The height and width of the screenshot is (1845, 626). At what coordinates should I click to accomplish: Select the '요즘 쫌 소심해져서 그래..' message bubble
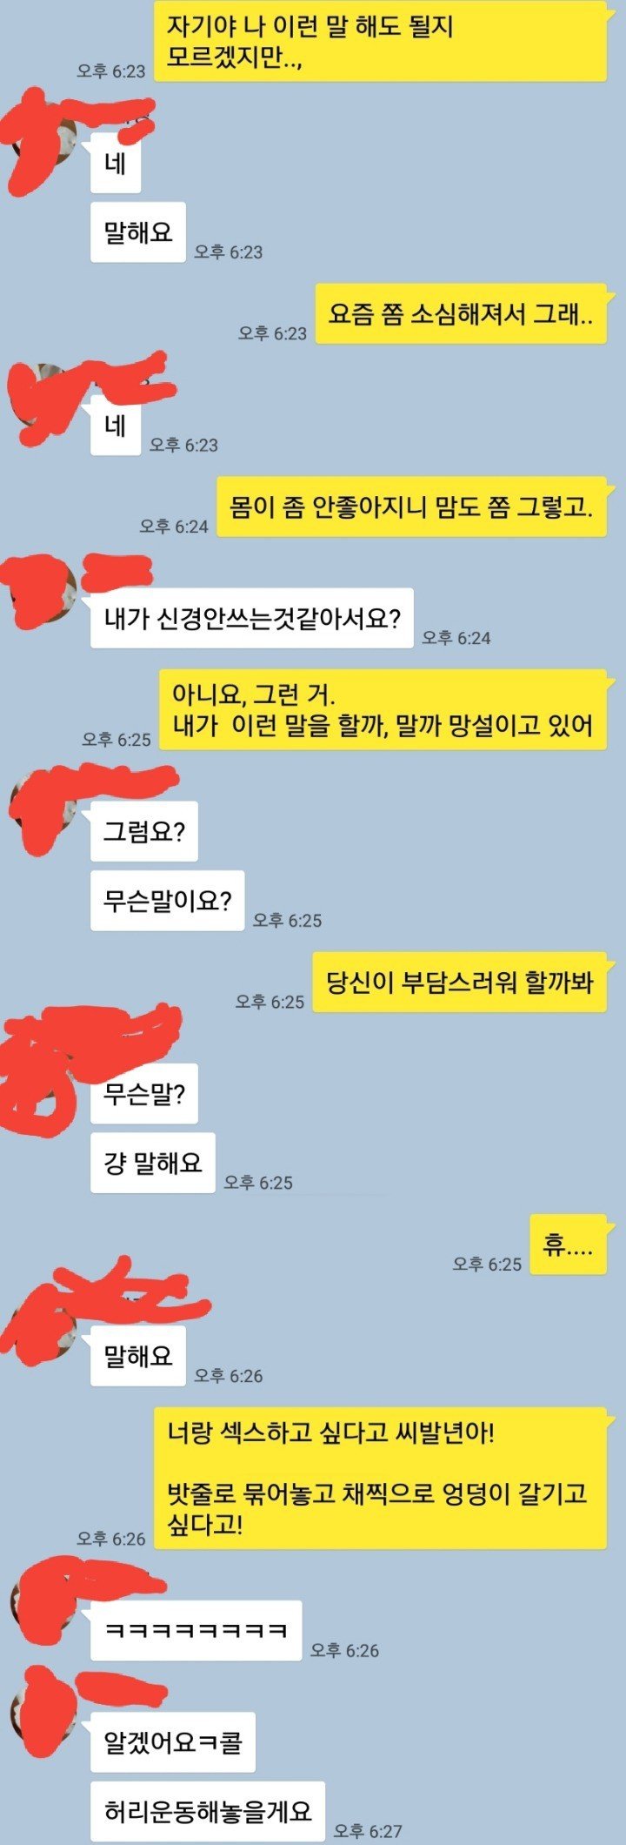tap(461, 314)
